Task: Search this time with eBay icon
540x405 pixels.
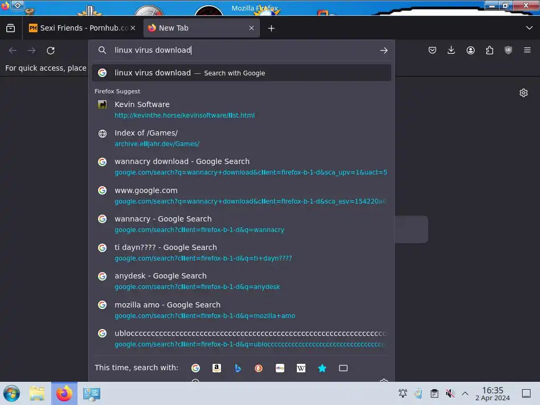Action: [280, 368]
